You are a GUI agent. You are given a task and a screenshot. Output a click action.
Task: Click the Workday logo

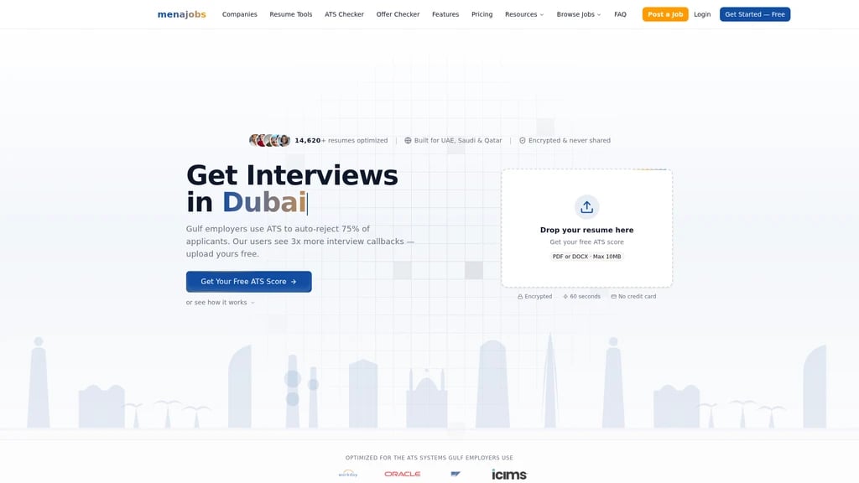click(x=348, y=474)
